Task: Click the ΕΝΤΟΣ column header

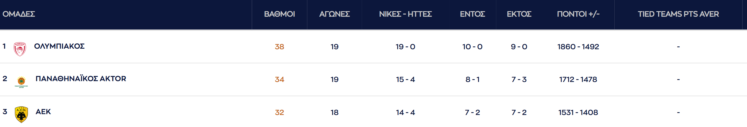Action: click(472, 14)
